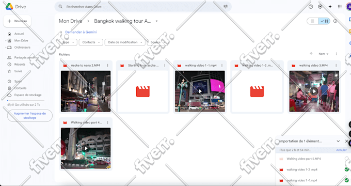Open Récents in the sidebar
Screen dimensions: 351x186
click(20, 64)
